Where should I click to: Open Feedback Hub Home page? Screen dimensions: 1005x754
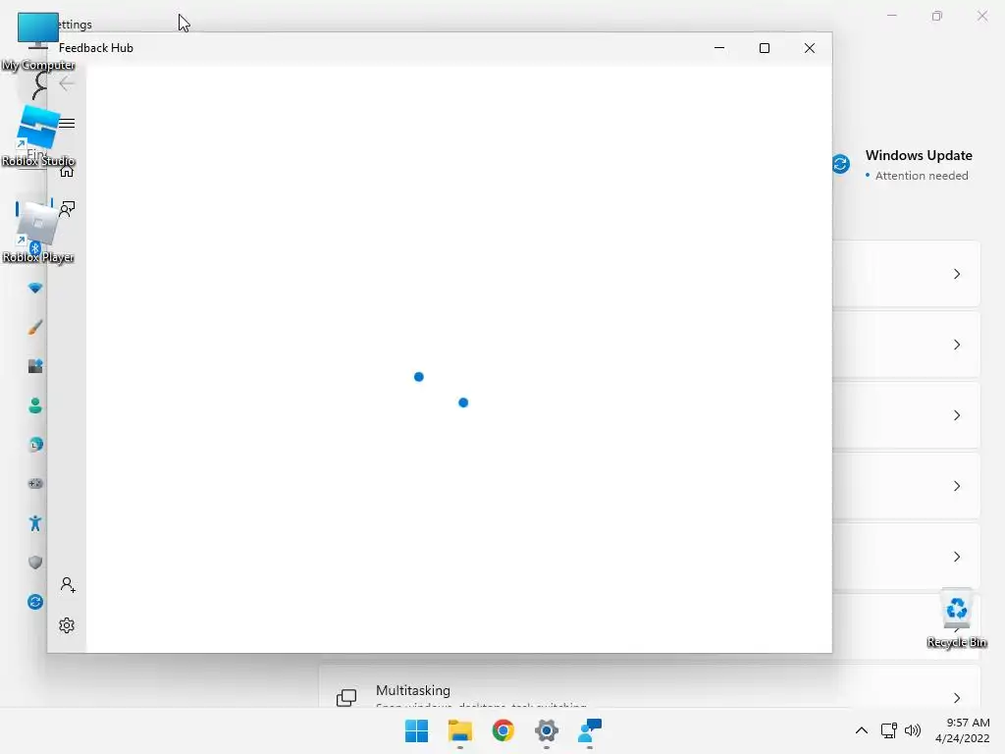pyautogui.click(x=67, y=171)
